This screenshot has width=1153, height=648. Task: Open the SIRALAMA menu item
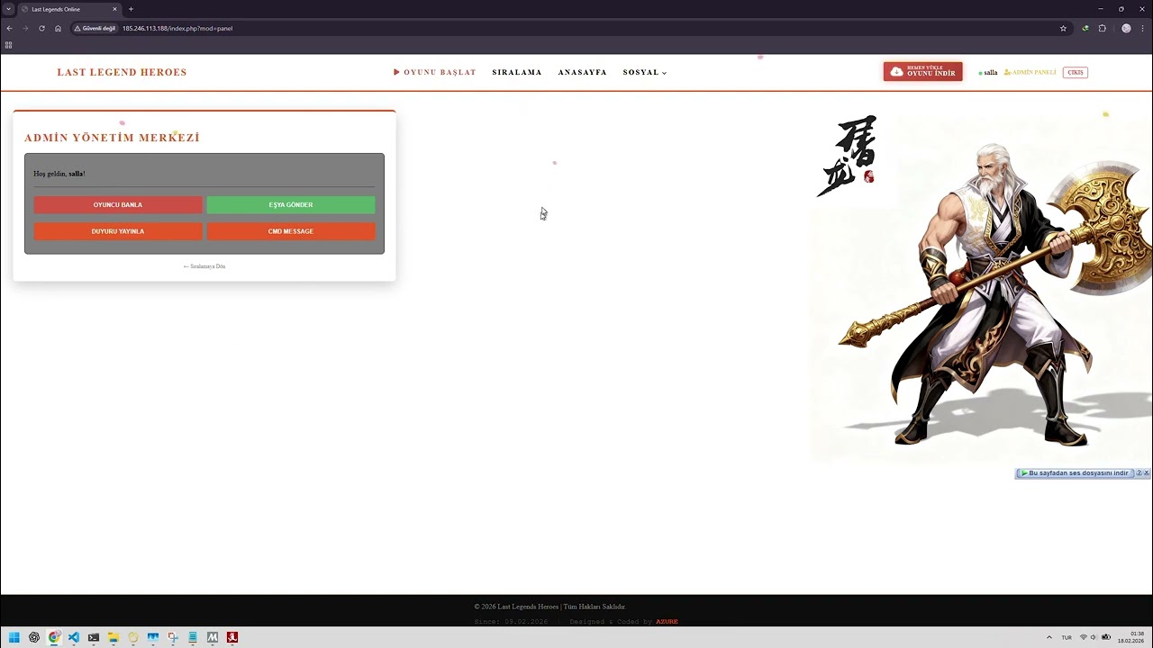pos(517,72)
